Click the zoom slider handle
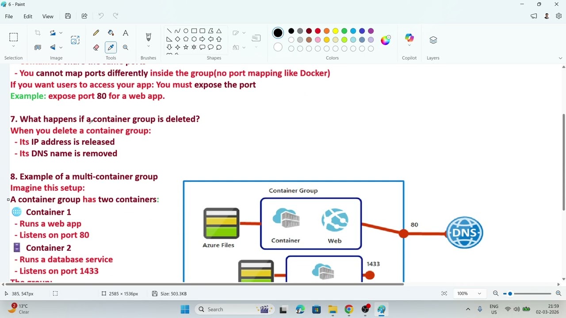The width and height of the screenshot is (566, 318). coord(510,293)
